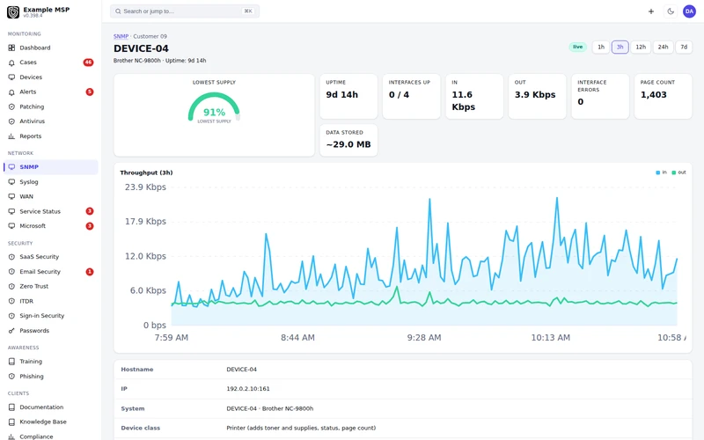Navigate to Compliance
Image resolution: width=704 pixels, height=440 pixels.
(51, 436)
